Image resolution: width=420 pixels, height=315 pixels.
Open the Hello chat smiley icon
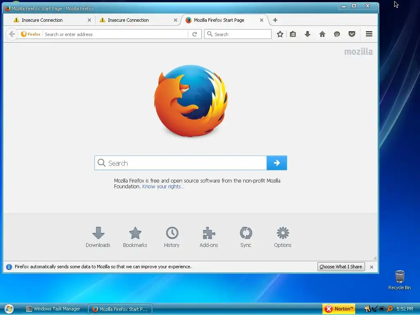[x=337, y=34]
